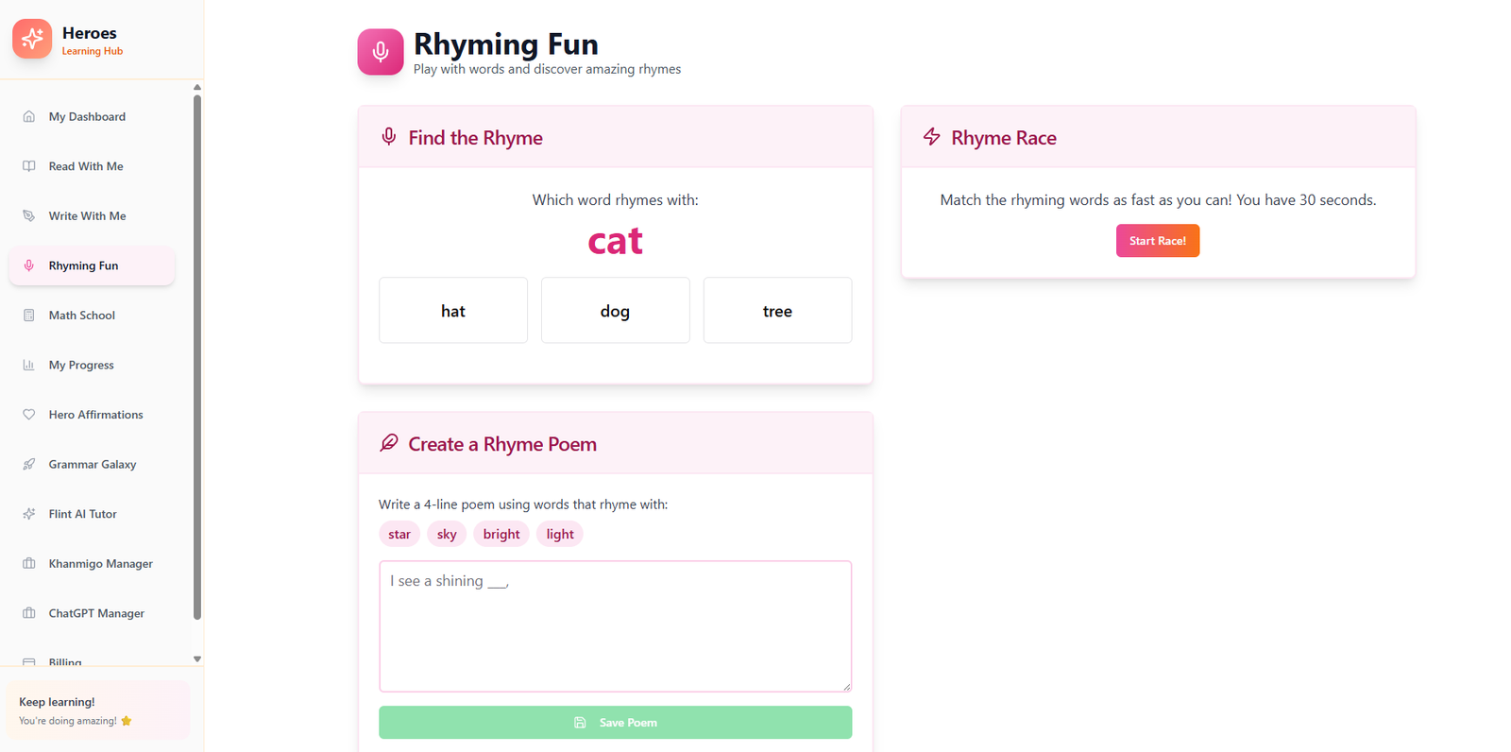
Task: Open ChatGPT Manager from the sidebar
Action: [96, 614]
